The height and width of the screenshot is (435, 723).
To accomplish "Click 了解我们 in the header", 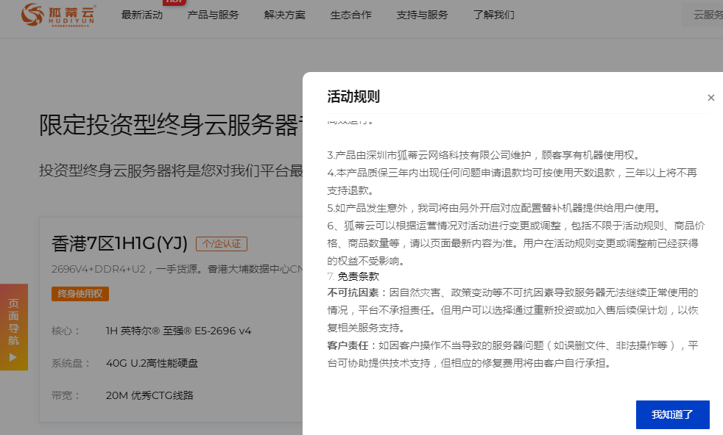I will 493,15.
